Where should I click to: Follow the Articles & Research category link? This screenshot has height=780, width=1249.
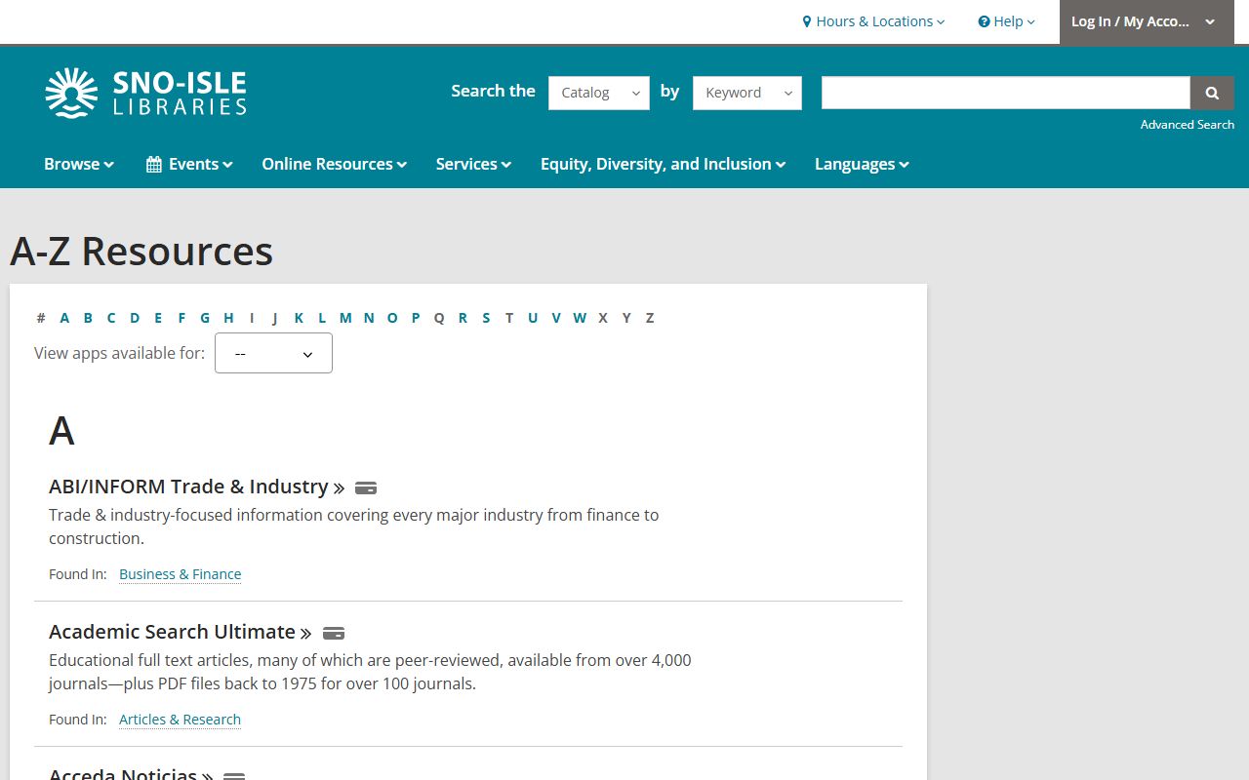coord(180,720)
